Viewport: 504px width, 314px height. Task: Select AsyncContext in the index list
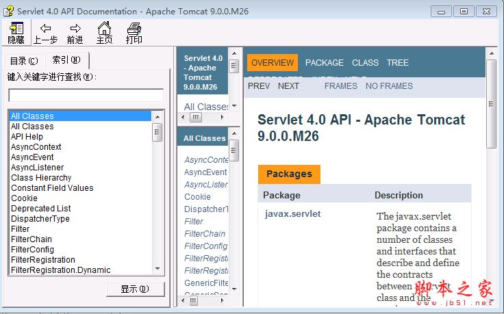pyautogui.click(x=36, y=146)
